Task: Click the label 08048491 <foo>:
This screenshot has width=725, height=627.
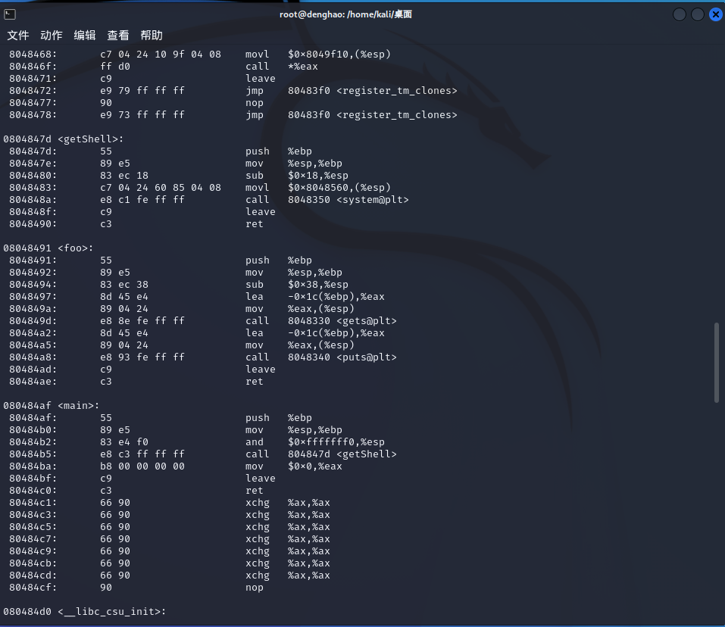Action: coord(48,248)
